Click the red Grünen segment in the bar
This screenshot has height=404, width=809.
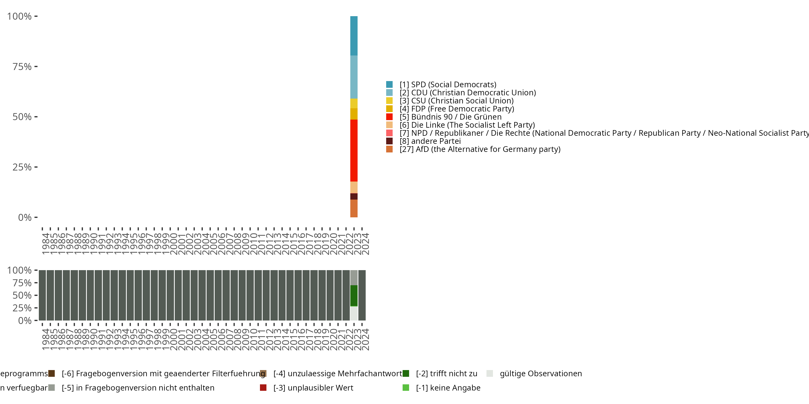coord(354,151)
